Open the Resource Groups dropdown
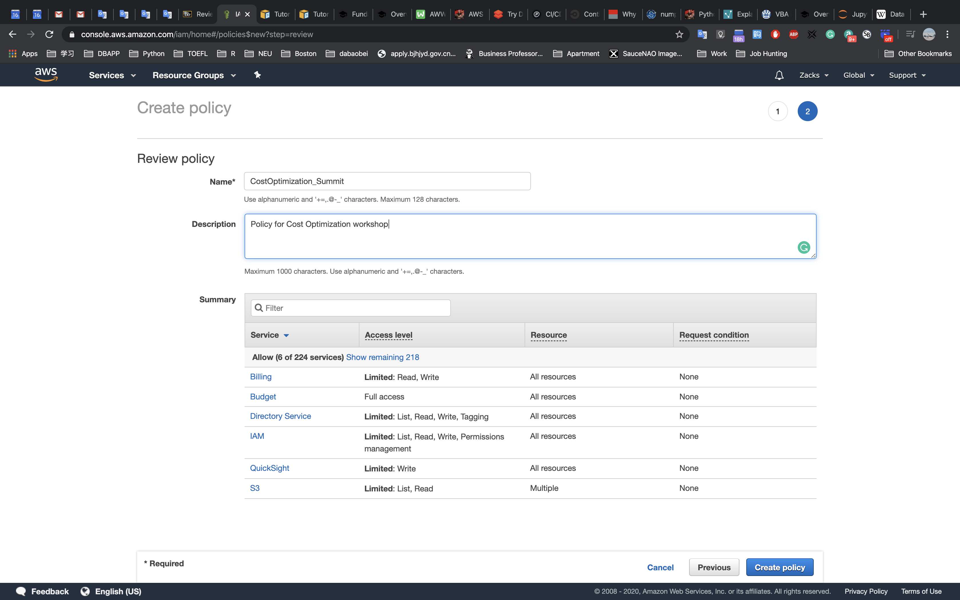Image resolution: width=960 pixels, height=600 pixels. coord(194,75)
